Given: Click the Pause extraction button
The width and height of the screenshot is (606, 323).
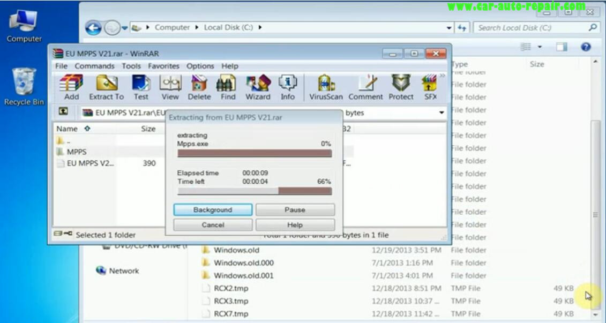Looking at the screenshot, I should coord(295,210).
